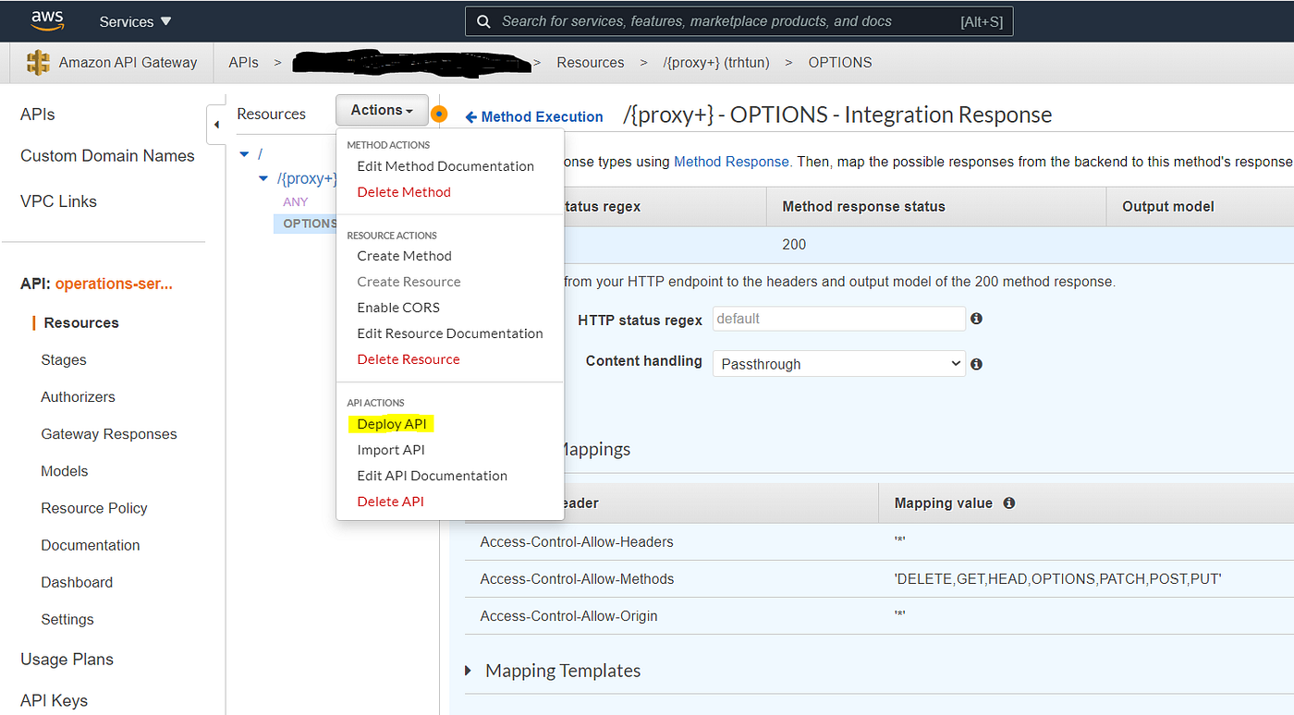Collapse the root / resource tree node
Screen dimensions: 1294x715
pos(244,154)
